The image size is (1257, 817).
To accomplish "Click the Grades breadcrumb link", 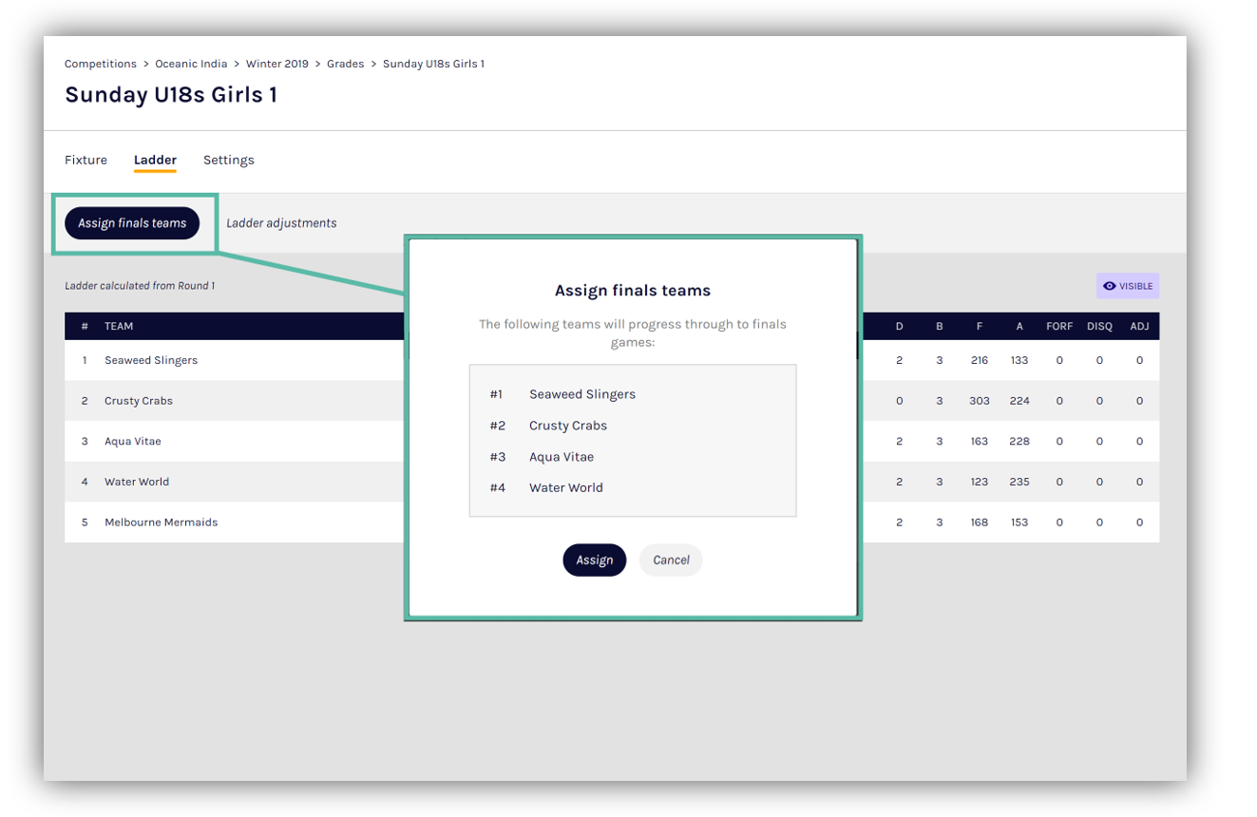I will [x=345, y=64].
